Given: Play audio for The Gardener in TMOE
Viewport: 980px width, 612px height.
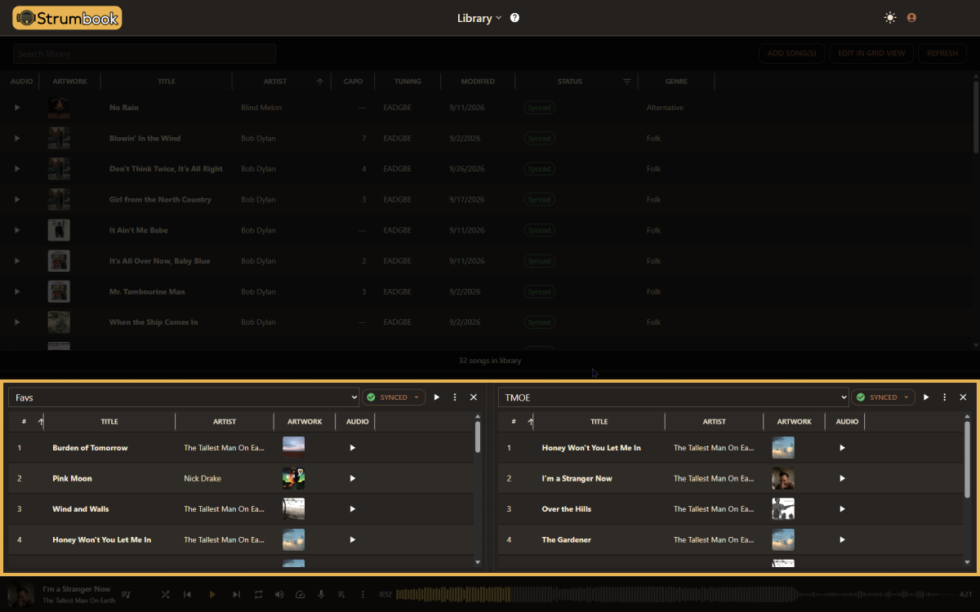Looking at the screenshot, I should coord(842,539).
